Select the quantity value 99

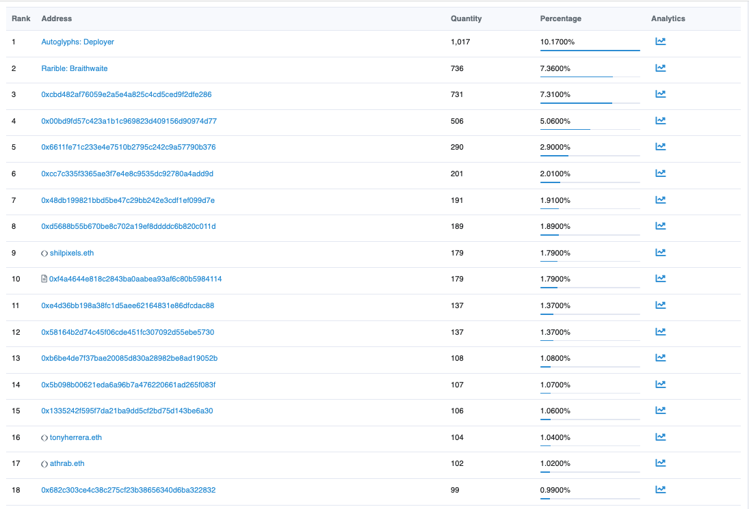[x=455, y=490]
